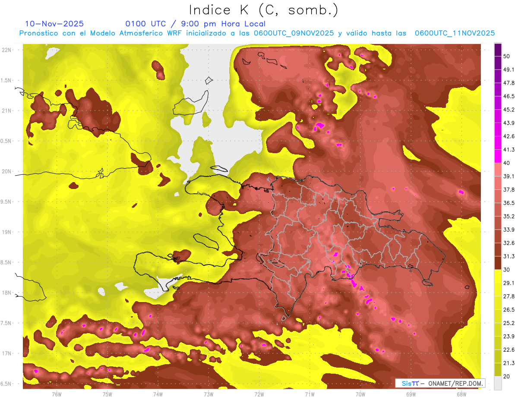The height and width of the screenshot is (400, 518).
Task: Pick the bright magenta swatch between 40 and 41.3
Action: point(498,156)
